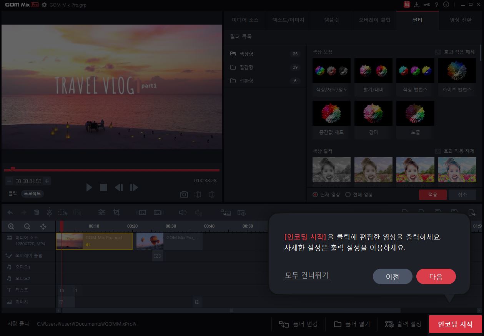Play the preview video
The height and width of the screenshot is (336, 484).
click(x=89, y=187)
